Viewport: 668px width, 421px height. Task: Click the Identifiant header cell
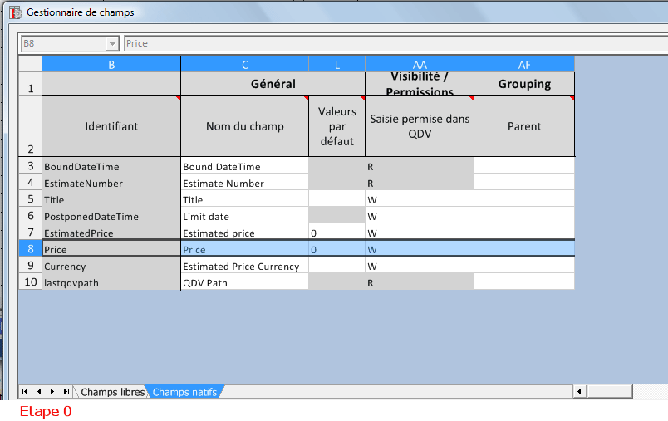[111, 126]
